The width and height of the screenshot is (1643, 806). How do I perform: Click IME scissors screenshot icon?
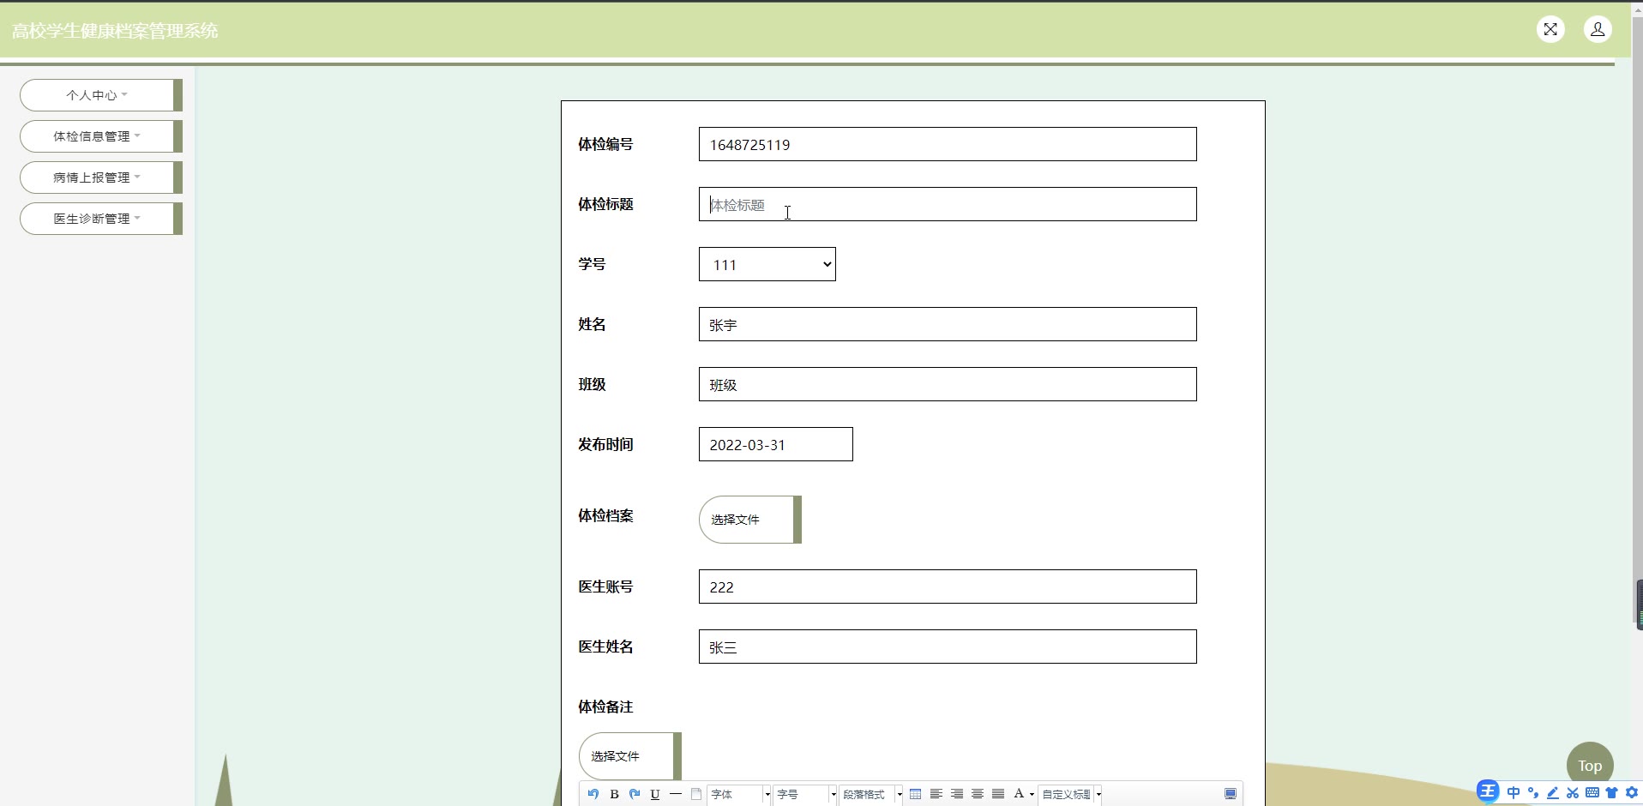1573,792
